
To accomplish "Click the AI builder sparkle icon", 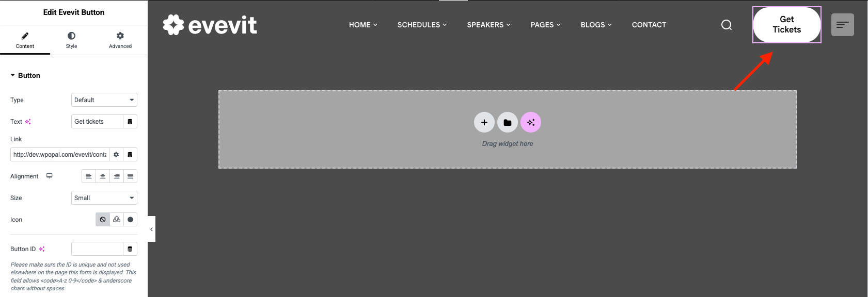I will [530, 122].
